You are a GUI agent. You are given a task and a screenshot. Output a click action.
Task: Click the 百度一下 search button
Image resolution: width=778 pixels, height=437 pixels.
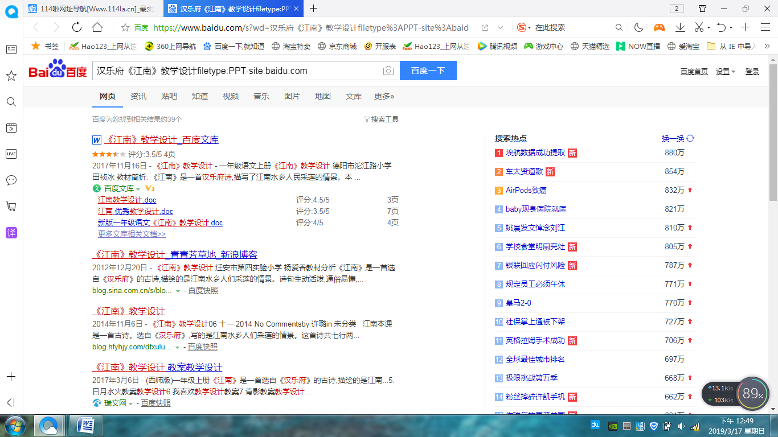pos(428,71)
